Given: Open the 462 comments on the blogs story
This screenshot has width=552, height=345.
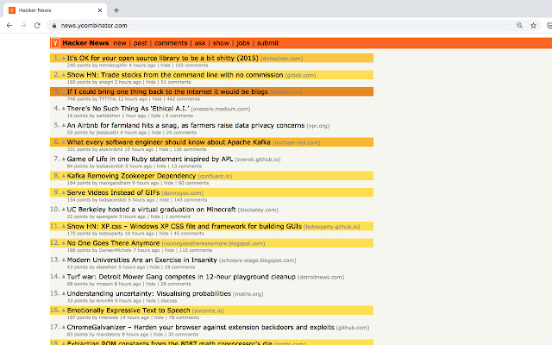Looking at the screenshot, I should pyautogui.click(x=183, y=99).
